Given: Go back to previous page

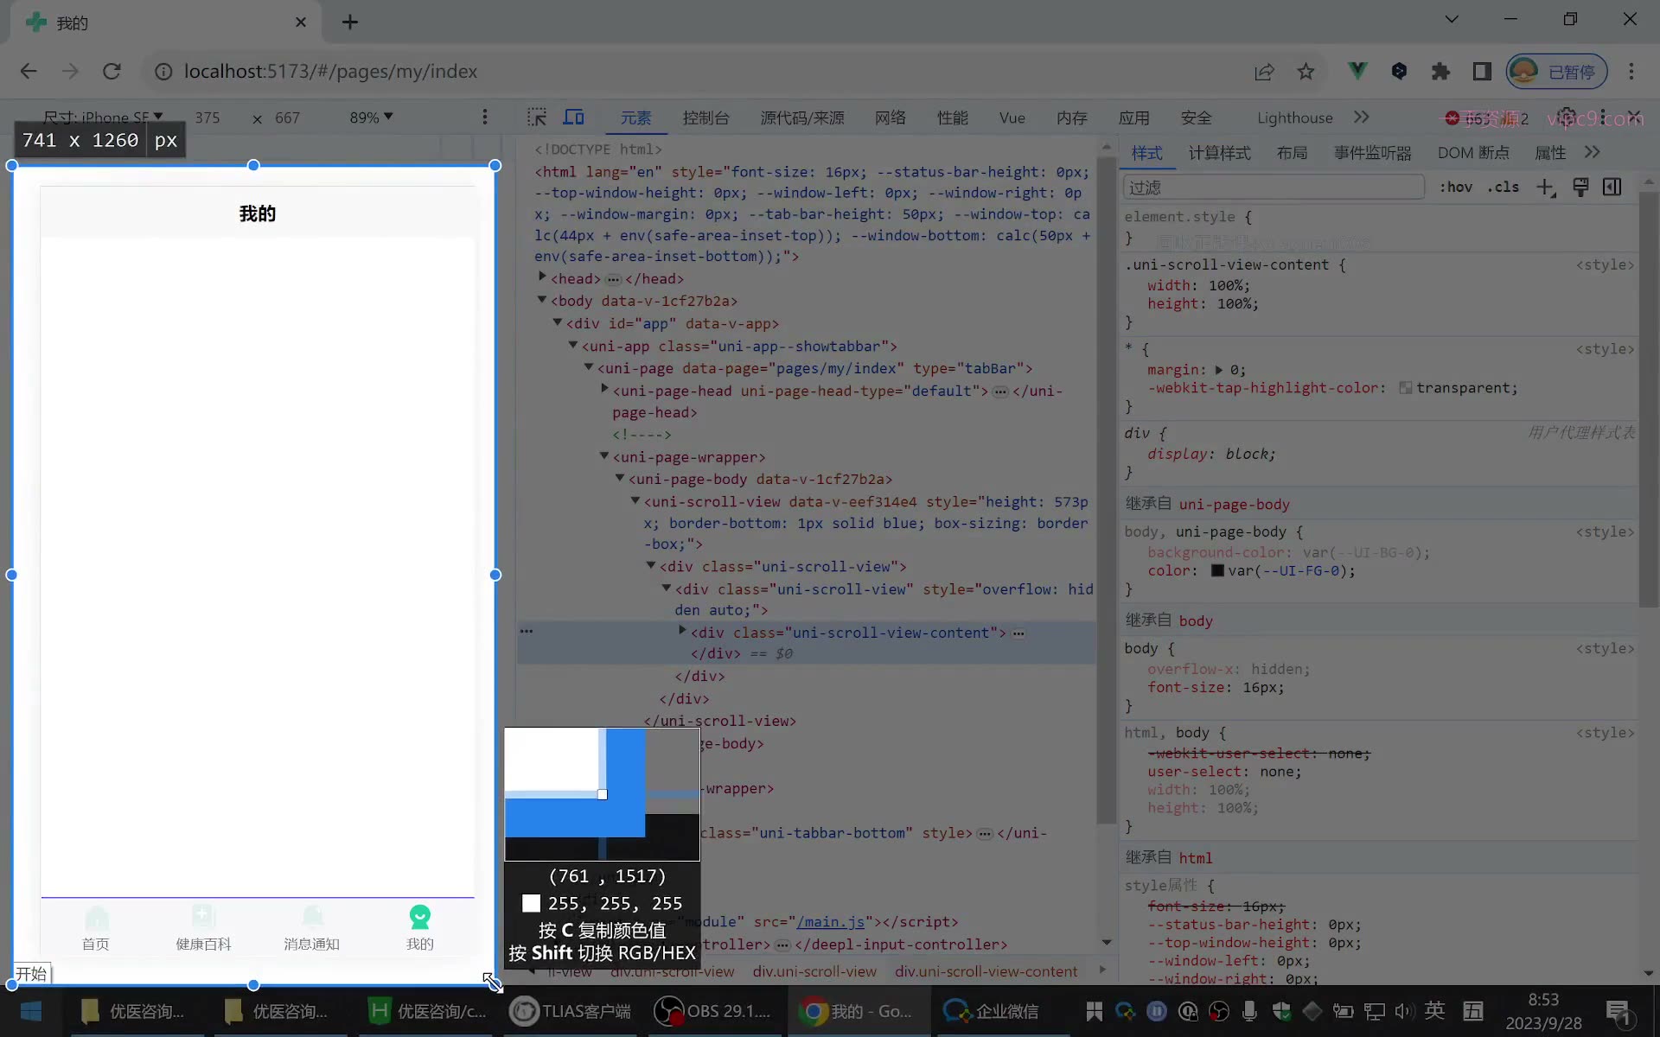Looking at the screenshot, I should 29,72.
